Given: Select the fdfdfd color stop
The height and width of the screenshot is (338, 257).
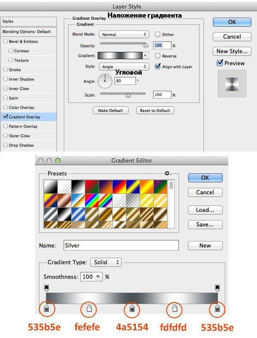Looking at the screenshot, I should 175,308.
